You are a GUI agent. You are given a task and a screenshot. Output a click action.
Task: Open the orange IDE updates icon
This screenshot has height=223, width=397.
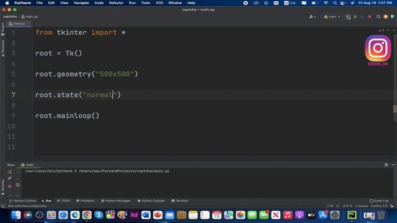[x=386, y=17]
